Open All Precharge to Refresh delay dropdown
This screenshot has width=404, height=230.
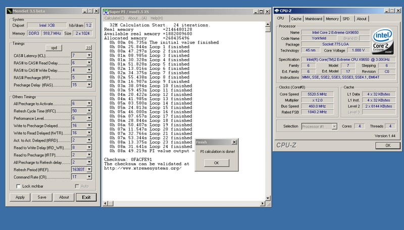point(89,162)
